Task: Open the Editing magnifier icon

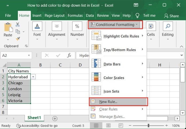Action: tap(168, 26)
